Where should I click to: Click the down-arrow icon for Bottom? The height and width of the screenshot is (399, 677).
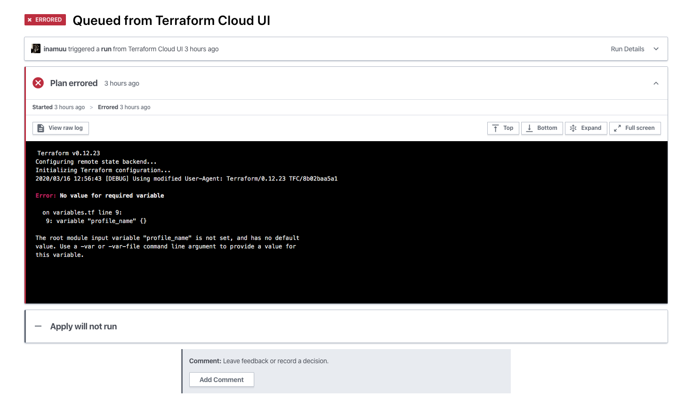[529, 128]
